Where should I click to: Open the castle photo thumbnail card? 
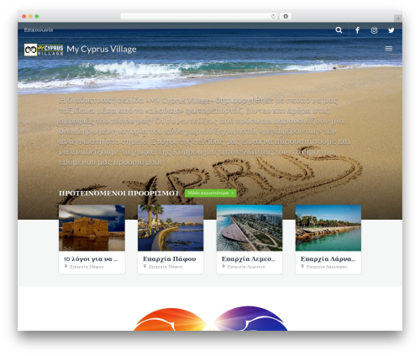coord(92,228)
